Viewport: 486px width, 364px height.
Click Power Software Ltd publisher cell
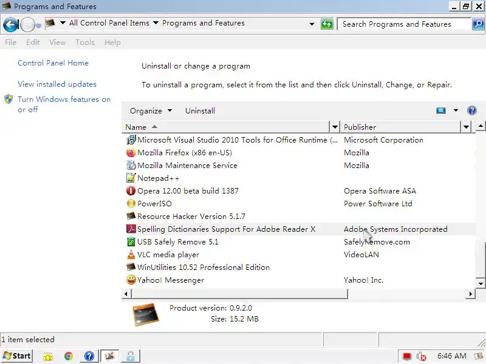click(x=378, y=204)
